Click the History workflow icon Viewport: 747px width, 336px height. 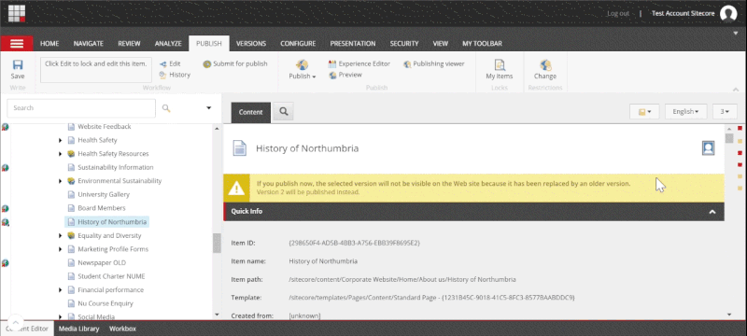(x=162, y=75)
